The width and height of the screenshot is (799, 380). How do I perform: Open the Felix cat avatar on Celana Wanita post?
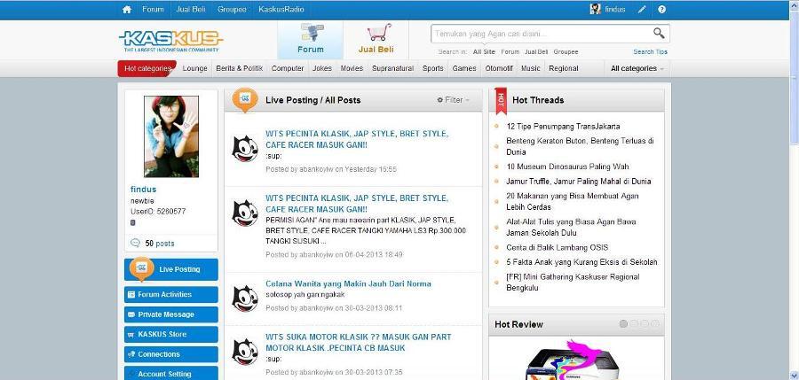[245, 299]
